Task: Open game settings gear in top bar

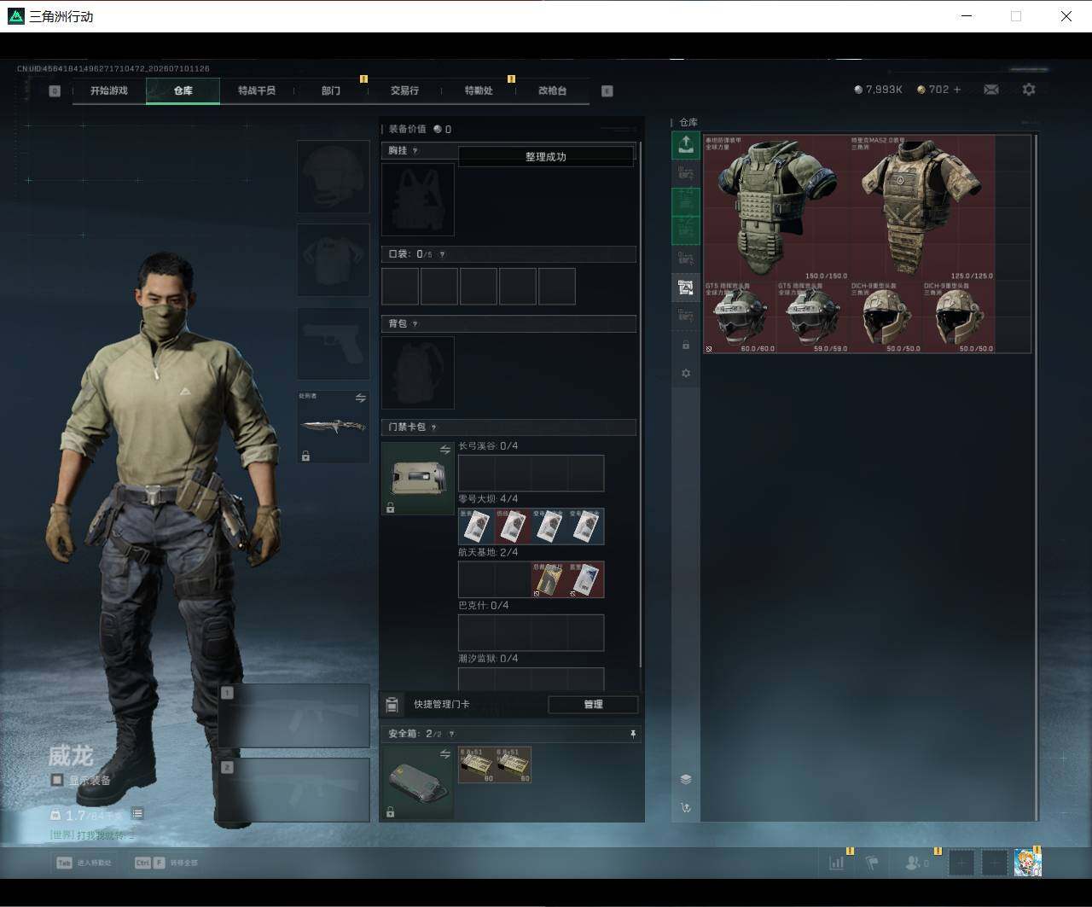Action: pyautogui.click(x=1029, y=90)
